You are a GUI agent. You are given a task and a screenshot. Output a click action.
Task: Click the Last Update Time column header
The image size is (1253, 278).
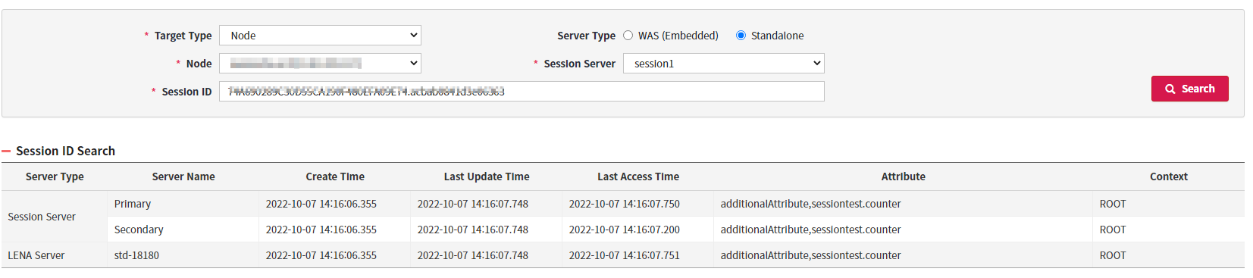[487, 176]
